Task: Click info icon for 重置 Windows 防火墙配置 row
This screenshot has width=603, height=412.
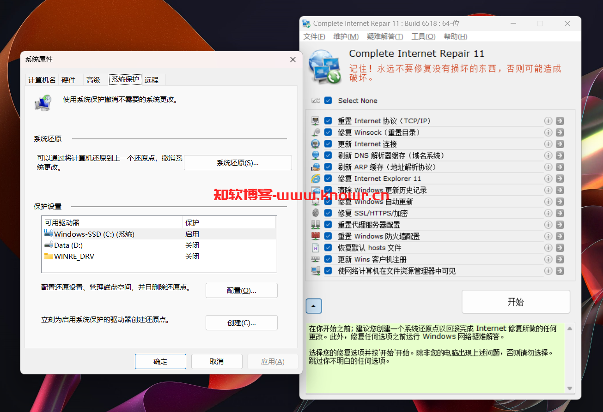Action: click(x=548, y=236)
